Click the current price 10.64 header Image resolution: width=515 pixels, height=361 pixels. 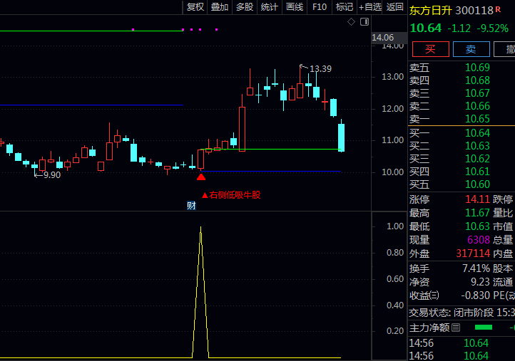(426, 28)
